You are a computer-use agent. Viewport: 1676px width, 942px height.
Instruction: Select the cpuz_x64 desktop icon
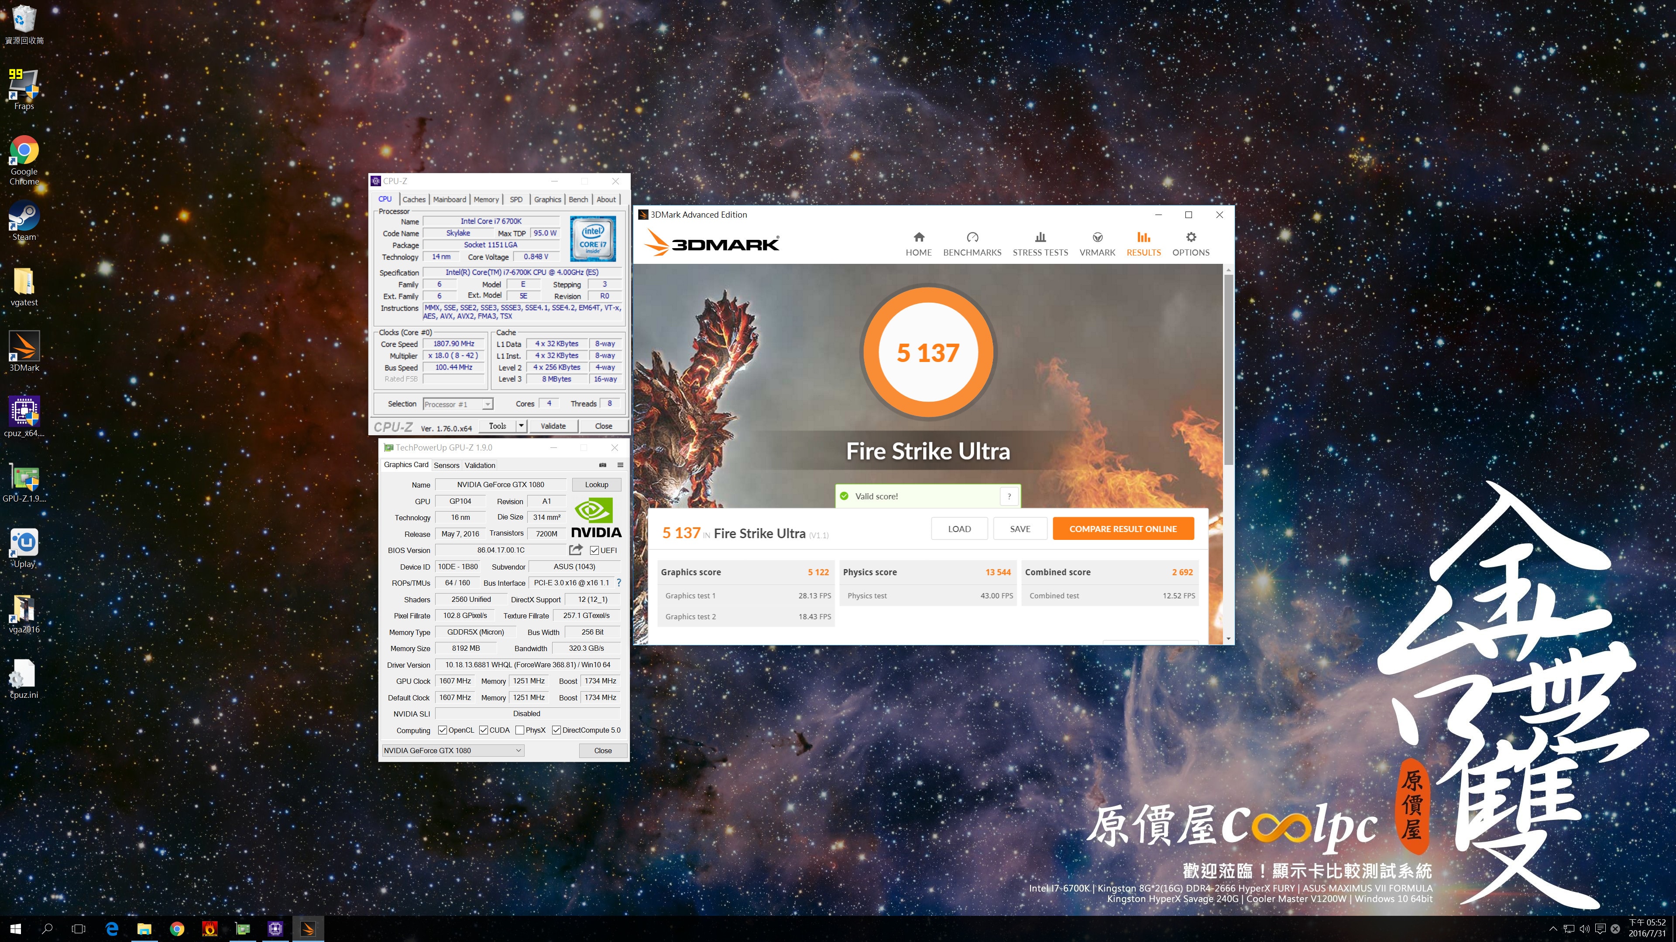point(24,417)
